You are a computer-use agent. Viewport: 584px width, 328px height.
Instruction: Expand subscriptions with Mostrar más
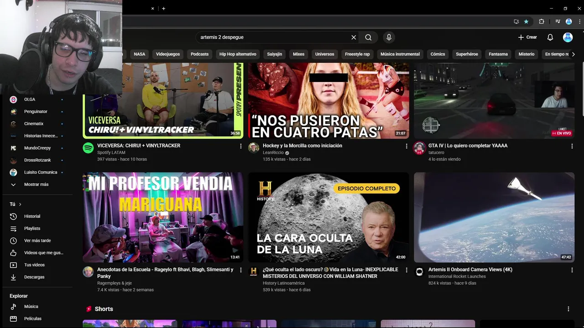point(36,184)
